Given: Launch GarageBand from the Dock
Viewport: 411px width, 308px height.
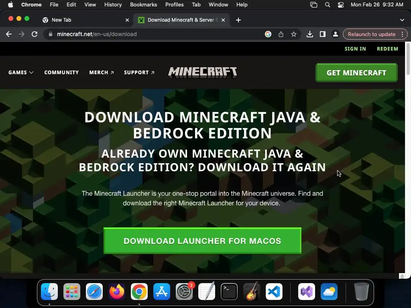Looking at the screenshot, I should pyautogui.click(x=252, y=292).
